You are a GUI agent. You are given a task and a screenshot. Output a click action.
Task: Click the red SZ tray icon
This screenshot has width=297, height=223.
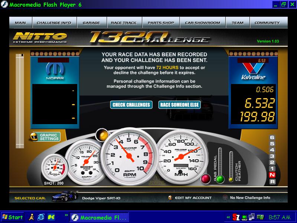point(236,217)
